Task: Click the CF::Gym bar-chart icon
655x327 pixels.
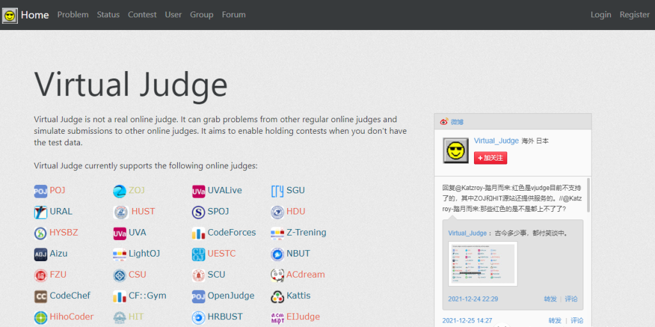Action: pos(120,296)
